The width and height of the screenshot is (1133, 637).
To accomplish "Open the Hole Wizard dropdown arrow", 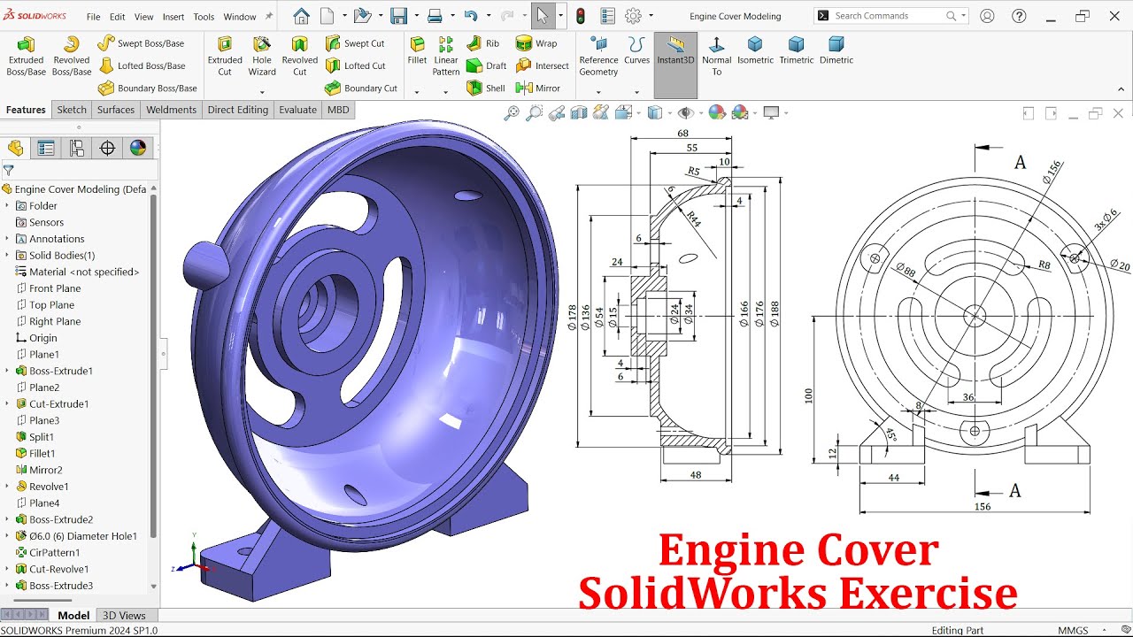I will (262, 92).
